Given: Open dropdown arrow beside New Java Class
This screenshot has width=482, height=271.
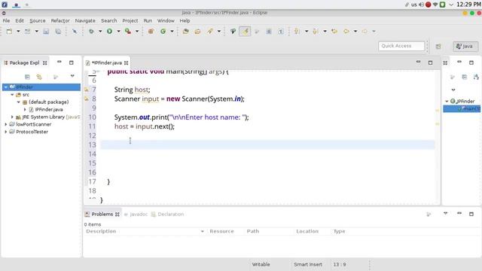Looking at the screenshot, I should pos(172,32).
